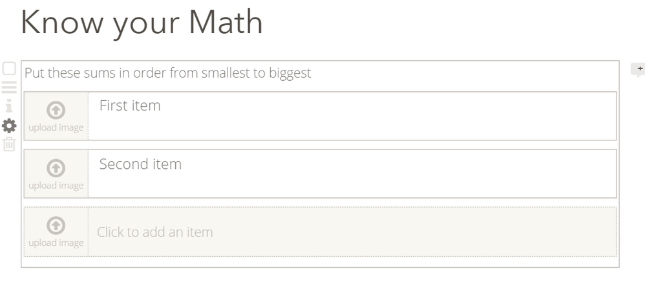Image resolution: width=645 pixels, height=293 pixels.
Task: Add a comment with the speech bubble icon
Action: coord(638,69)
